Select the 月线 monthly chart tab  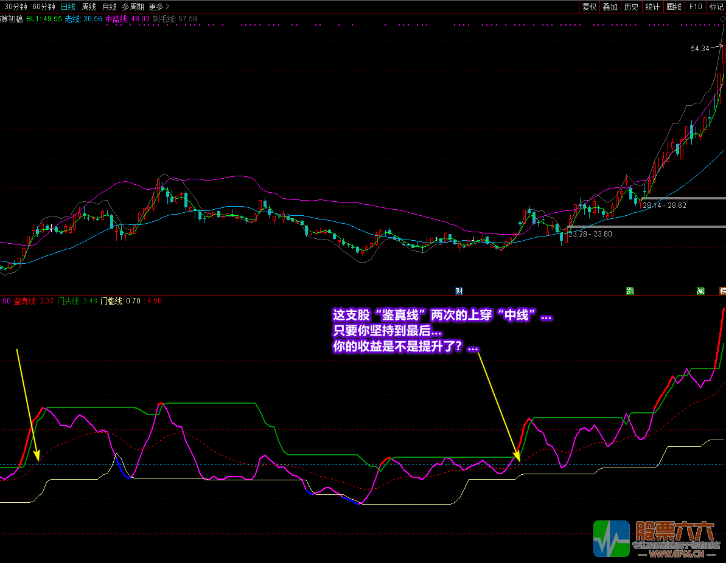pos(110,7)
